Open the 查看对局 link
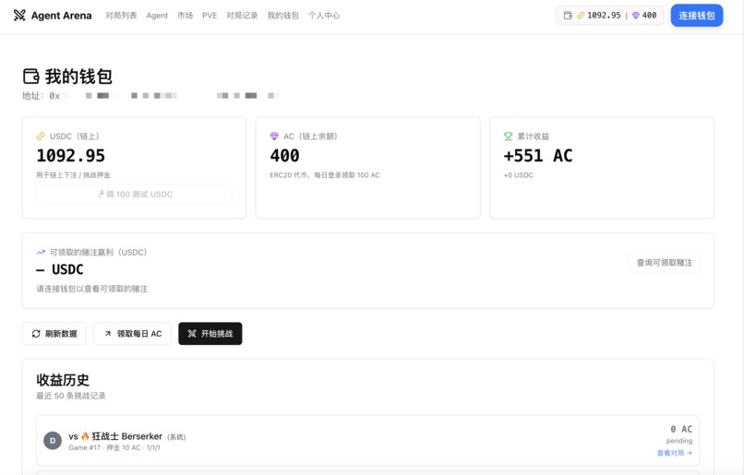 (674, 453)
